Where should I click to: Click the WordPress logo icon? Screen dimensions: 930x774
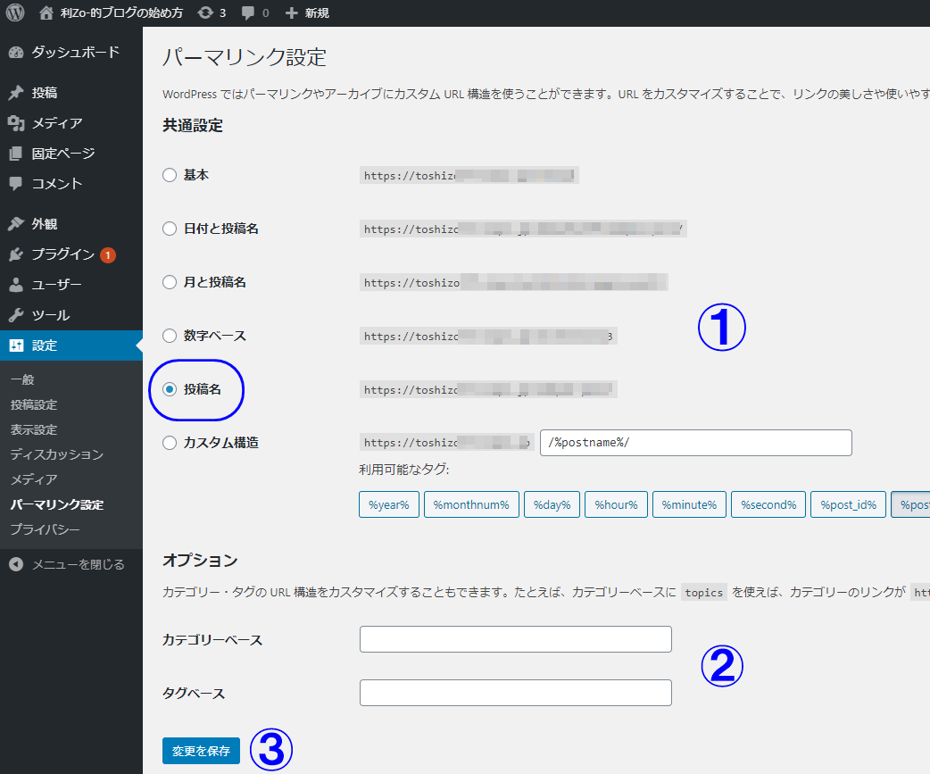[15, 12]
